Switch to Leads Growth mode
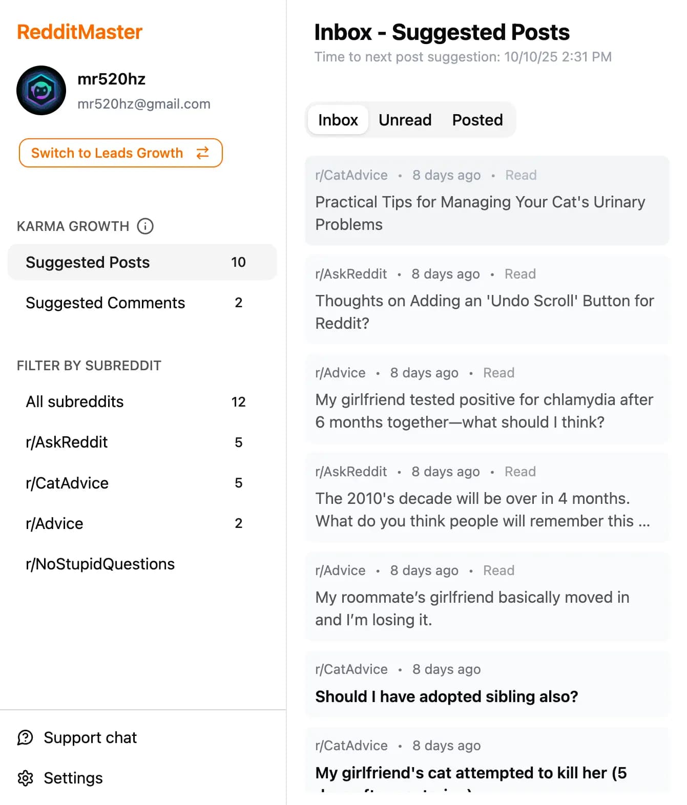The width and height of the screenshot is (687, 805). (x=107, y=153)
